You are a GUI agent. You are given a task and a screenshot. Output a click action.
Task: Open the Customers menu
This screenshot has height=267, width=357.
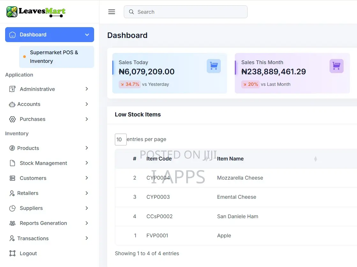coord(49,178)
